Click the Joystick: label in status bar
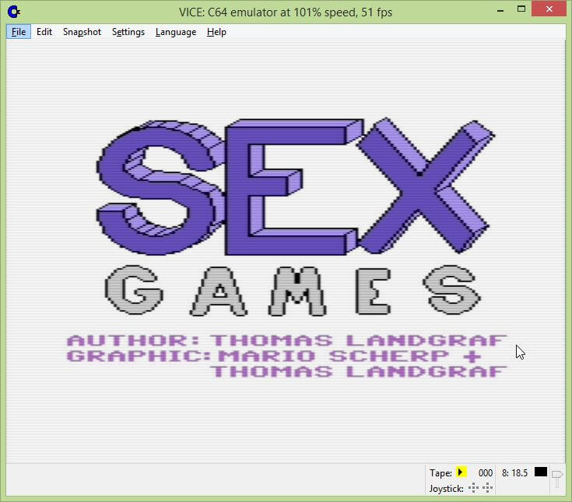This screenshot has width=572, height=502. tap(446, 489)
